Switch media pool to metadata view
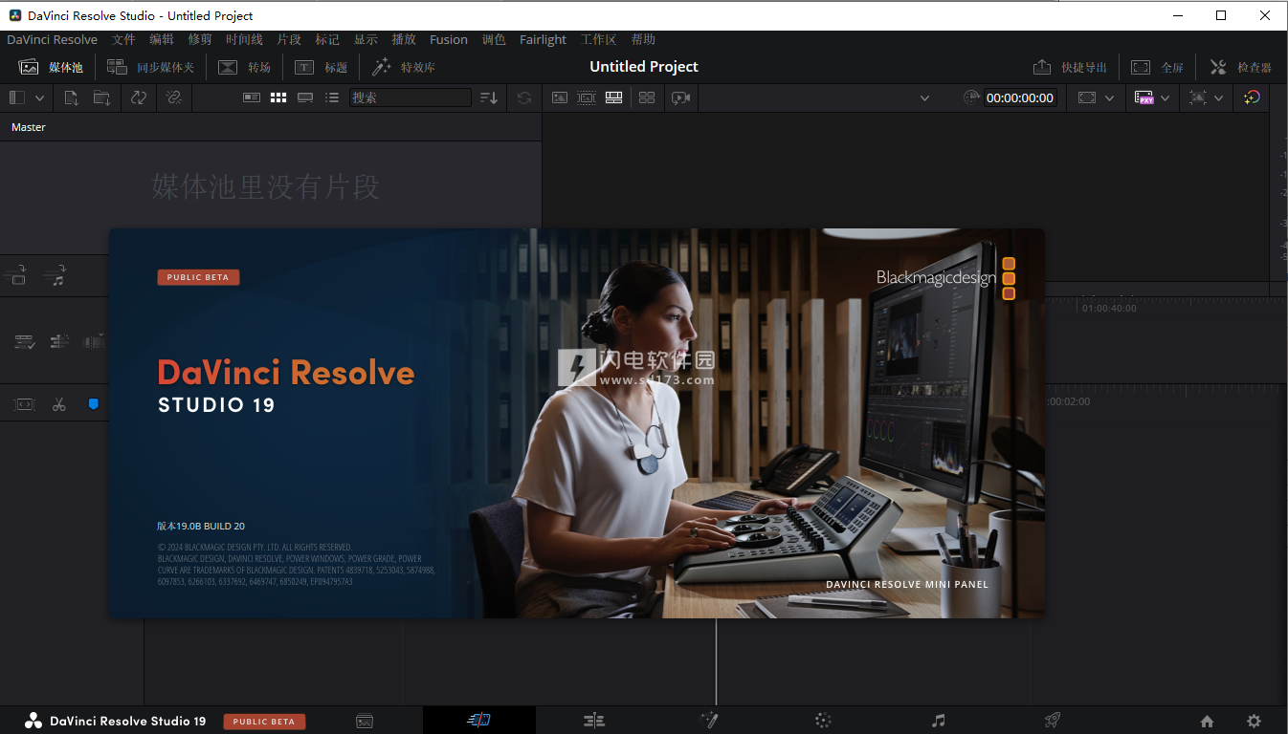The height and width of the screenshot is (734, 1288). point(251,97)
